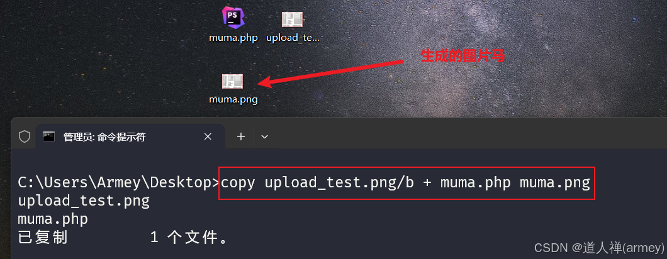The image size is (667, 259).
Task: Click the red arrow pointing to muma.png
Action: click(332, 74)
